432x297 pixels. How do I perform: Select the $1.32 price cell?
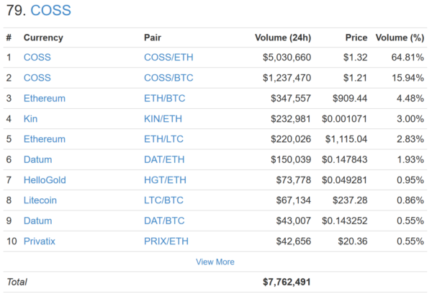point(356,58)
